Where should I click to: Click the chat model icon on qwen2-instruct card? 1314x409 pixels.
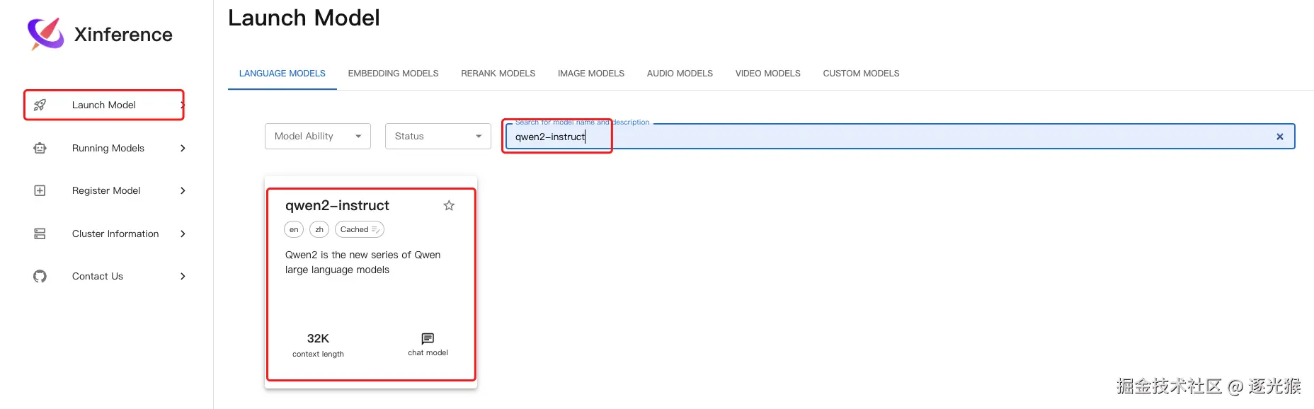428,338
